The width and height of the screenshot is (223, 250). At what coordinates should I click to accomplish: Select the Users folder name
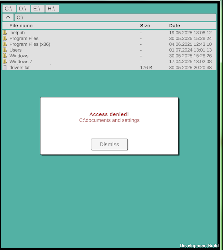16,50
